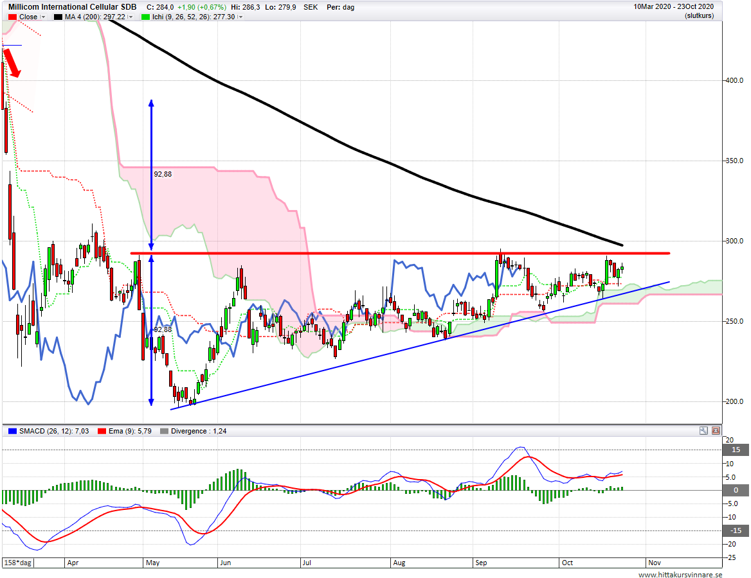Click the green Ichi color swatch
This screenshot has width=751, height=578.
145,17
